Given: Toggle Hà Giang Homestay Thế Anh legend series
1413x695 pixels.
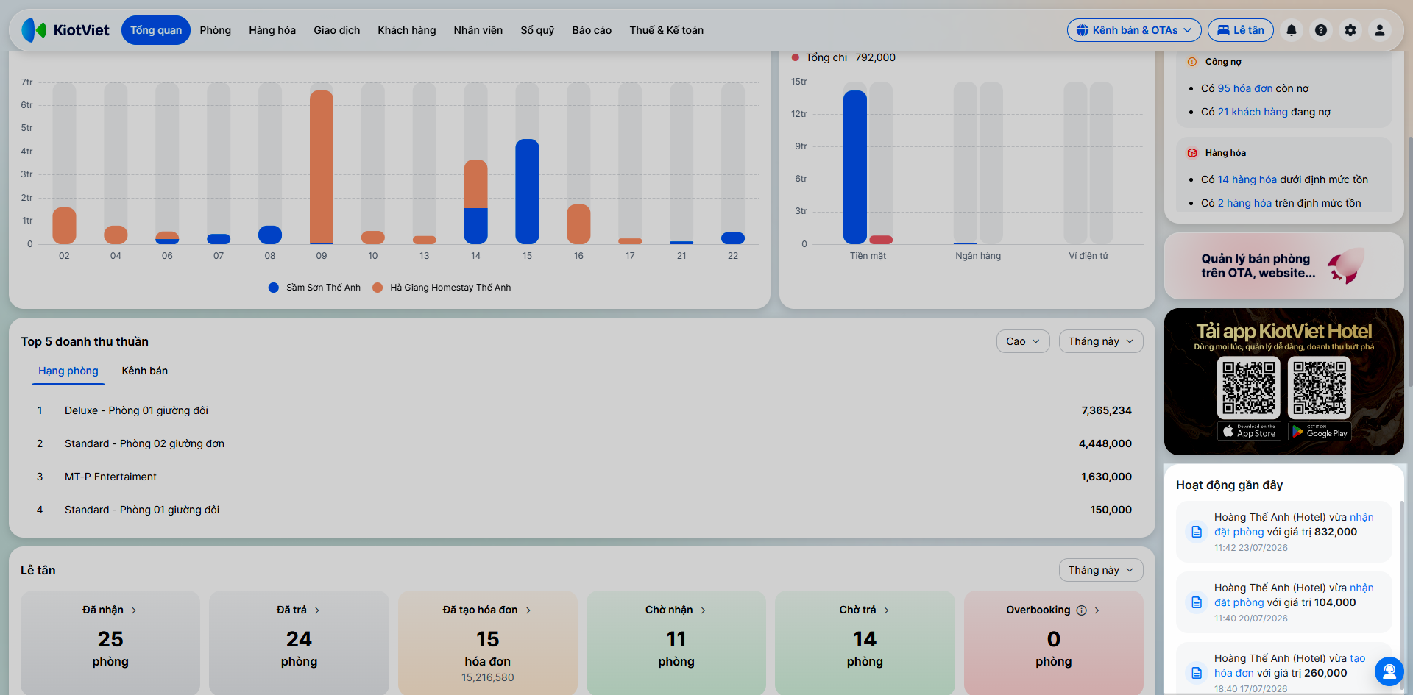Looking at the screenshot, I should tap(442, 288).
